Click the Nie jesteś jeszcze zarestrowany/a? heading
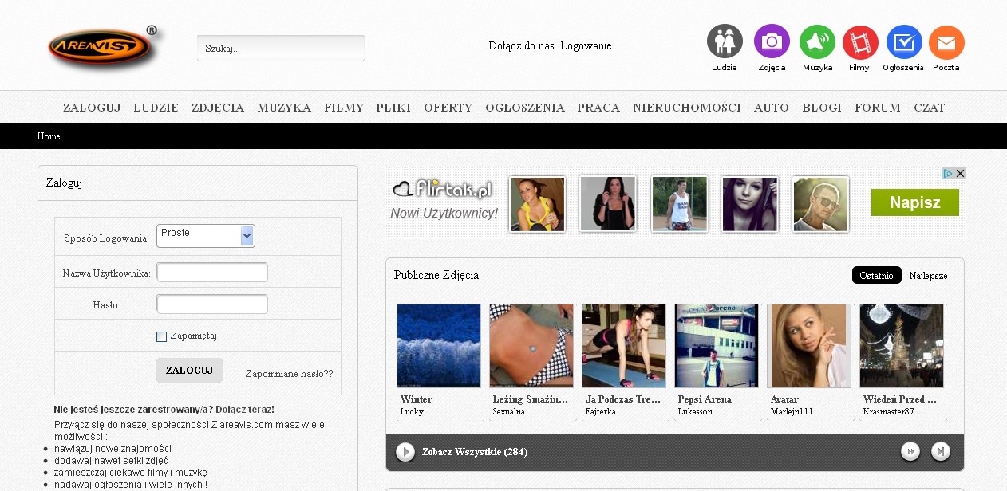Image resolution: width=1007 pixels, height=491 pixels. pyautogui.click(x=164, y=410)
